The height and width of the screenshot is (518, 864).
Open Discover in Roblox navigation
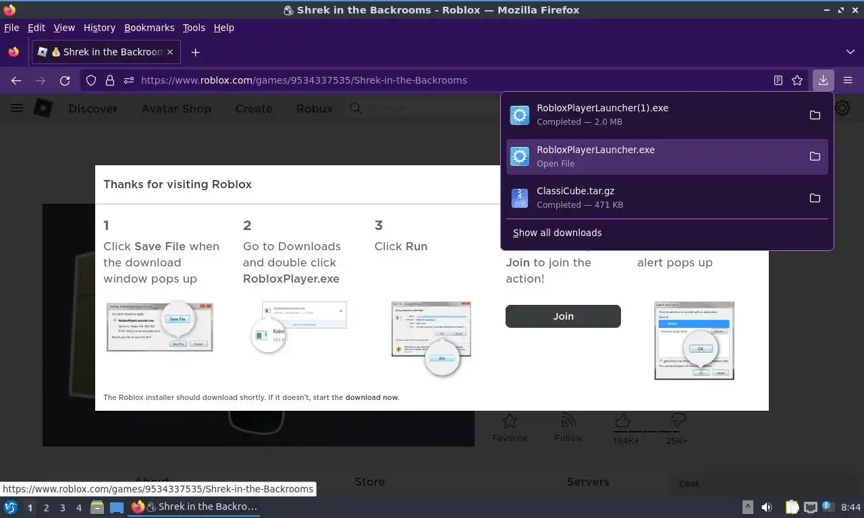(93, 109)
